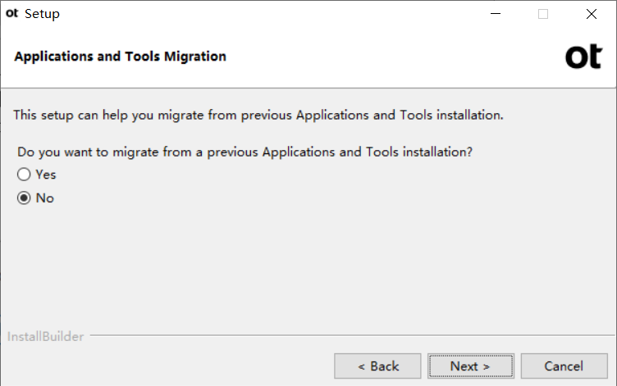Click the "Yes" option label text
Image resolution: width=617 pixels, height=386 pixels.
click(x=46, y=175)
